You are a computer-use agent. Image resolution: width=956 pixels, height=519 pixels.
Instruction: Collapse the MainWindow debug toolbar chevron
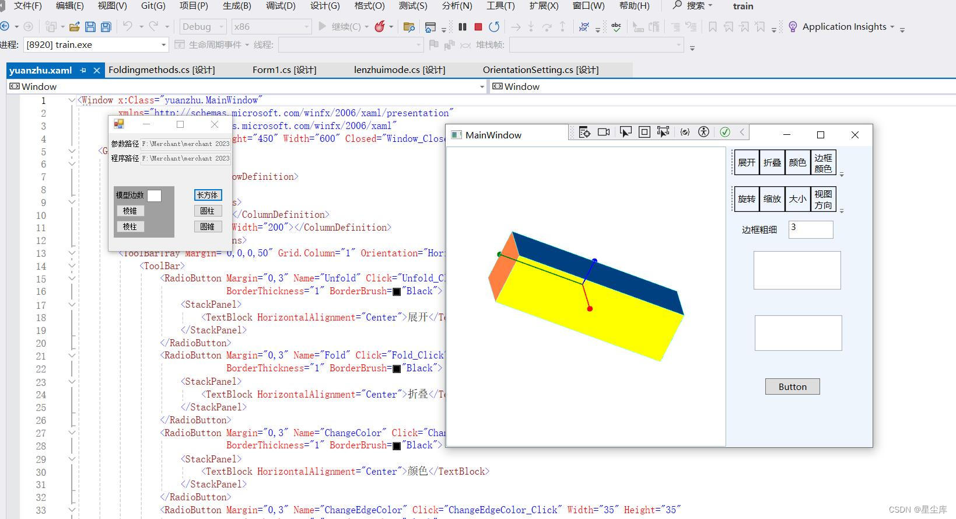[742, 133]
